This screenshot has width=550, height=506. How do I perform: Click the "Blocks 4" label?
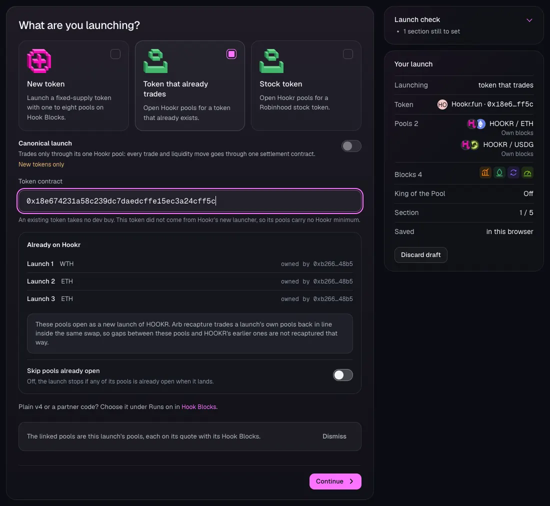pos(408,174)
